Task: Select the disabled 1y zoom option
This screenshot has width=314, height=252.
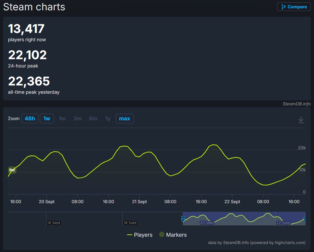Action: pos(108,119)
